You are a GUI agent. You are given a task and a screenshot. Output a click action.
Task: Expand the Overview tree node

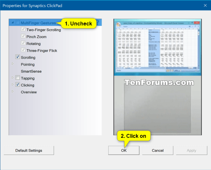(13, 91)
